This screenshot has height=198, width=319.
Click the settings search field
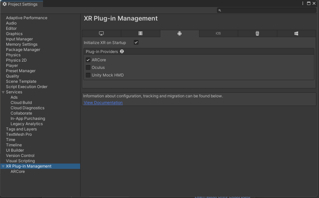pyautogui.click(x=267, y=10)
